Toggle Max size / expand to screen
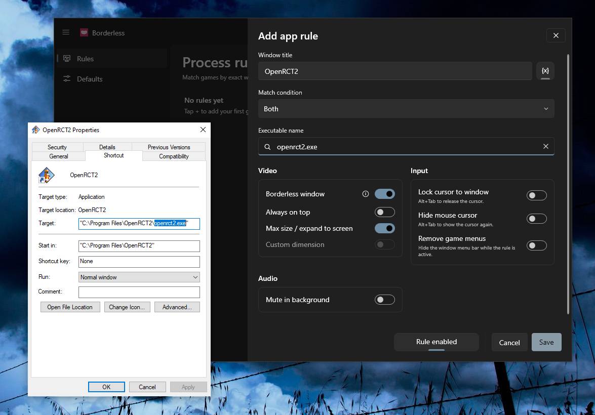The image size is (595, 415). click(x=385, y=228)
